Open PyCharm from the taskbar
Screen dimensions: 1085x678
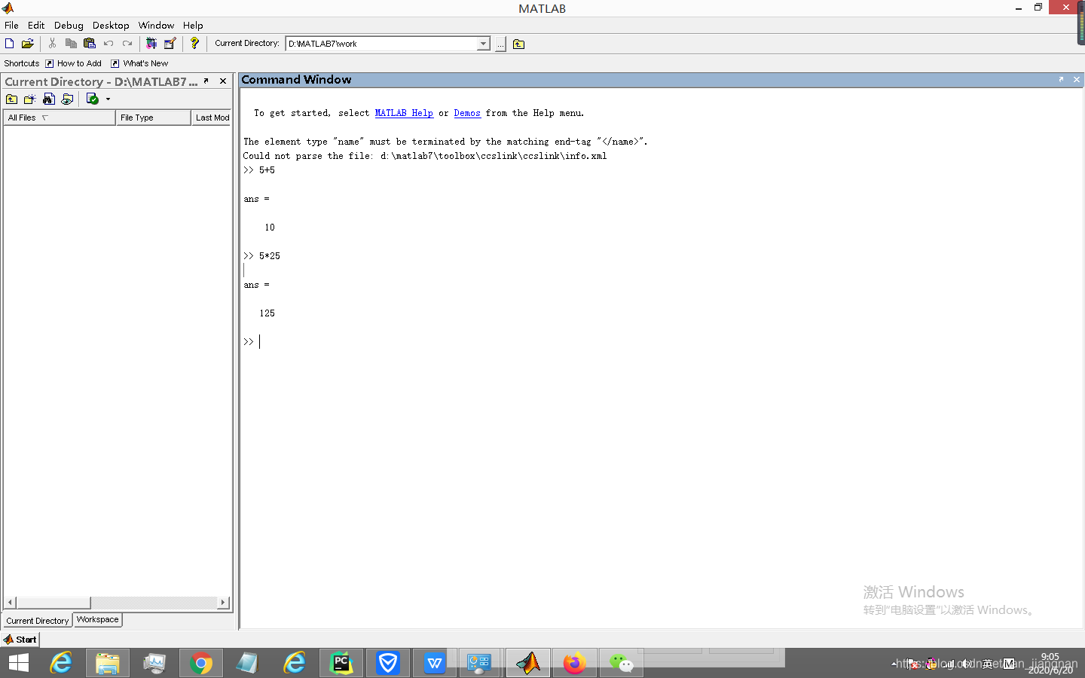click(x=341, y=663)
